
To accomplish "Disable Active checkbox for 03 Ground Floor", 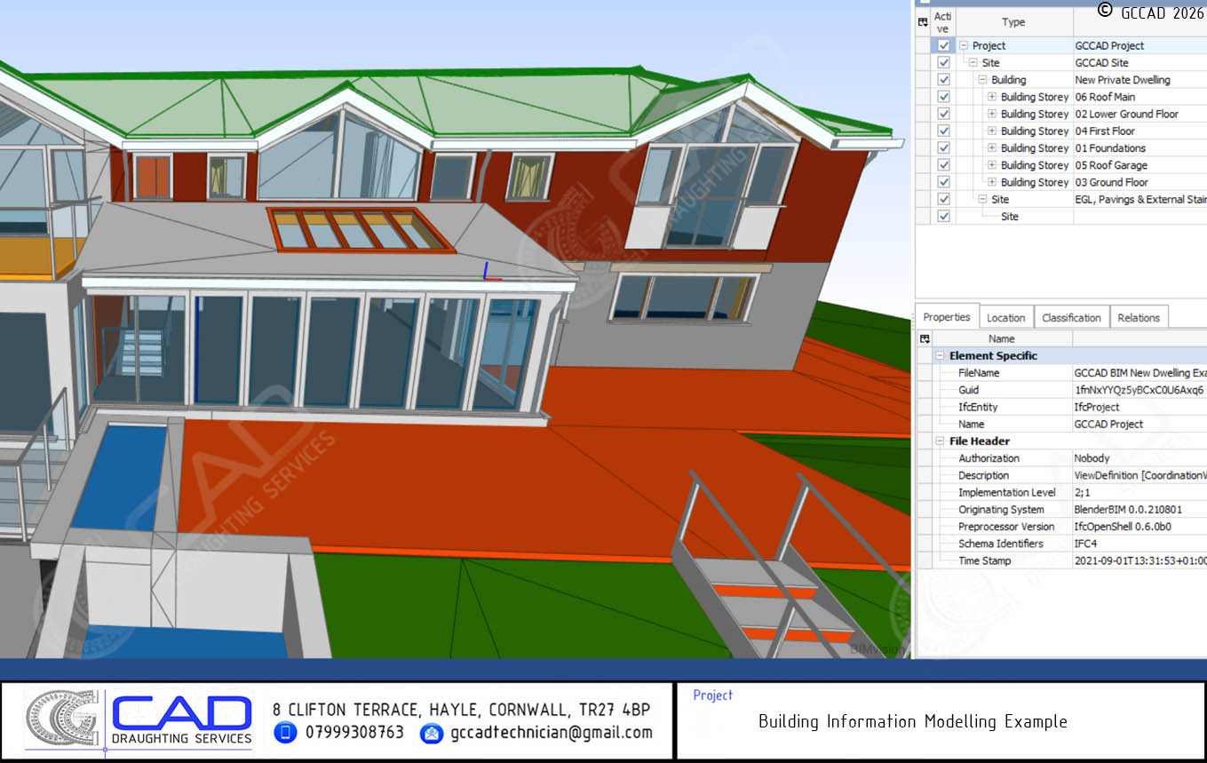I will point(943,182).
